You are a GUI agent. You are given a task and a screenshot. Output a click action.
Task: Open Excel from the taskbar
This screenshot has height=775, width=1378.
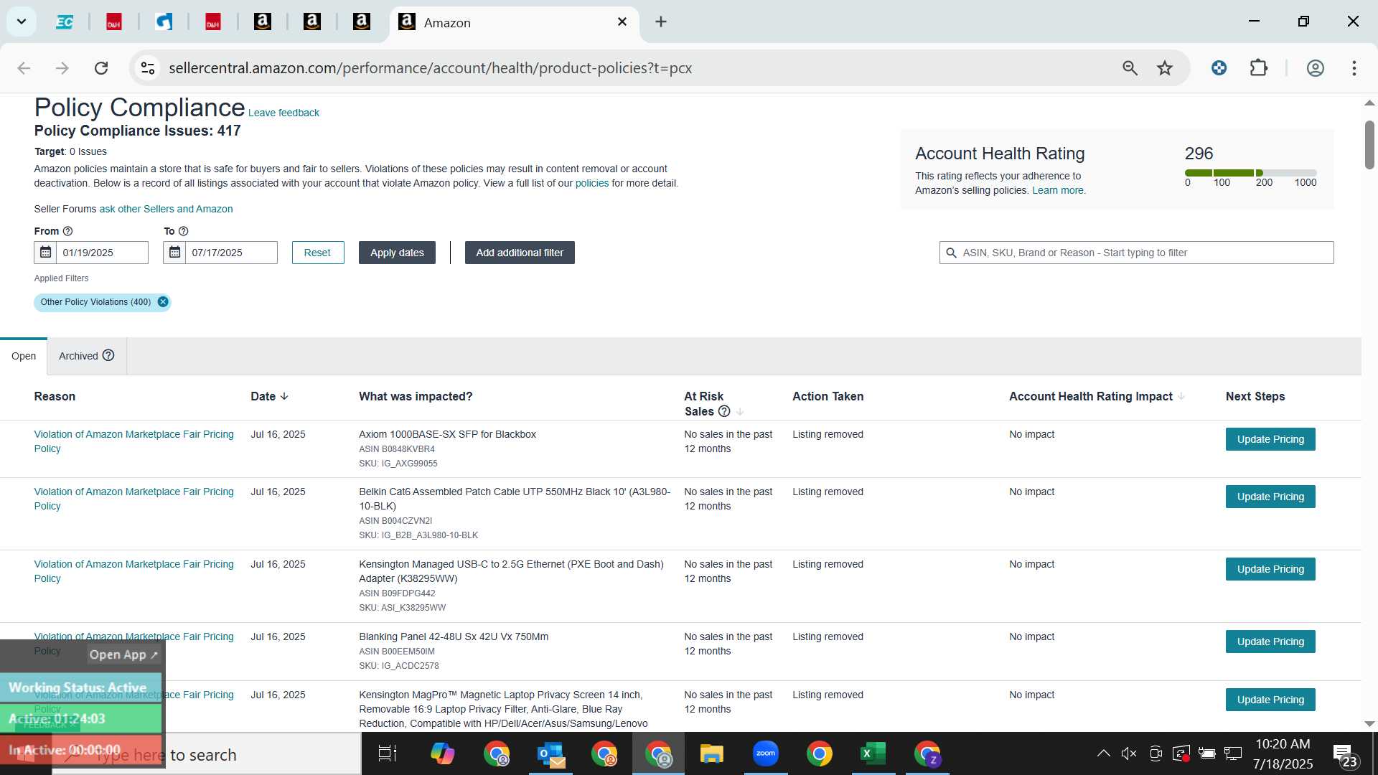(873, 754)
